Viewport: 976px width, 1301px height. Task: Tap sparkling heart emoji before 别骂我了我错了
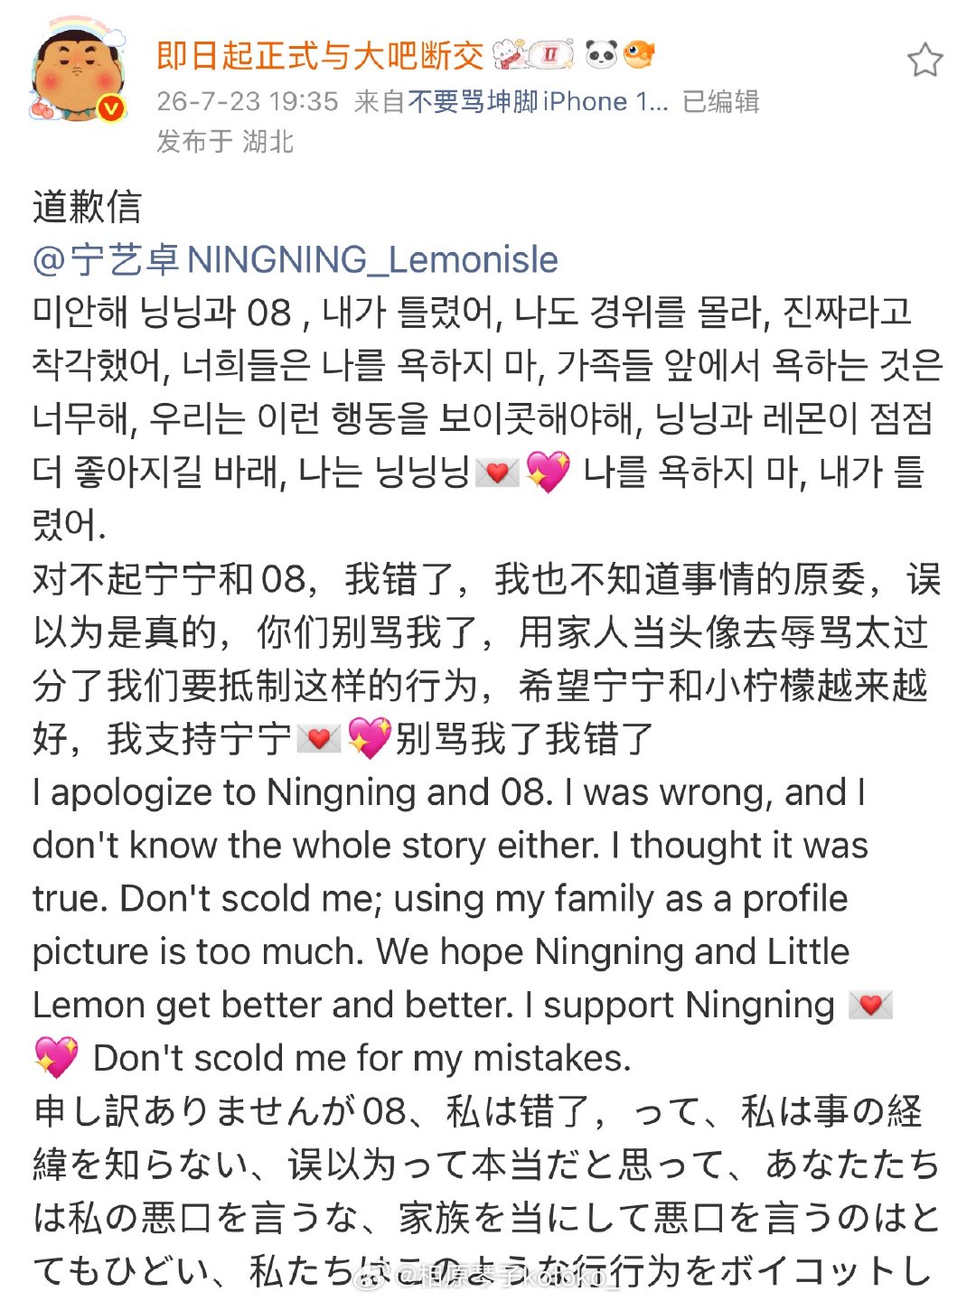[370, 738]
